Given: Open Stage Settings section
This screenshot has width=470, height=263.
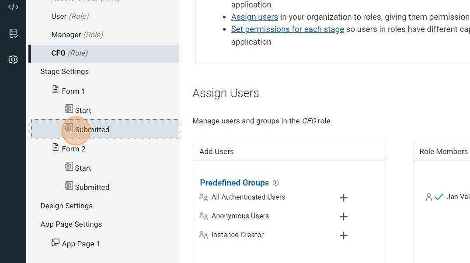Looking at the screenshot, I should pos(64,71).
